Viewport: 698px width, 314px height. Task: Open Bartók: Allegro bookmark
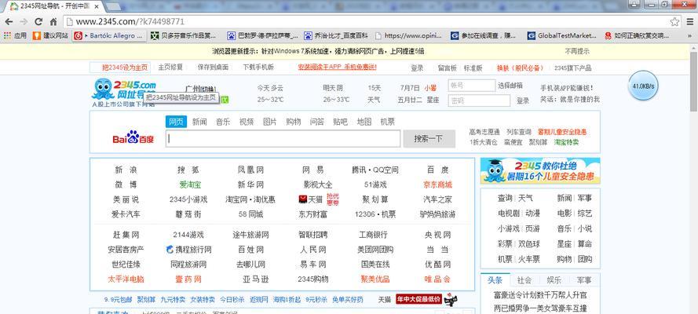pyautogui.click(x=109, y=35)
